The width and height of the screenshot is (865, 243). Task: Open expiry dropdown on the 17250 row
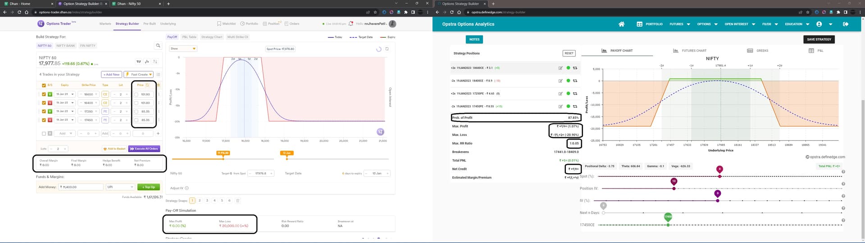click(x=65, y=111)
